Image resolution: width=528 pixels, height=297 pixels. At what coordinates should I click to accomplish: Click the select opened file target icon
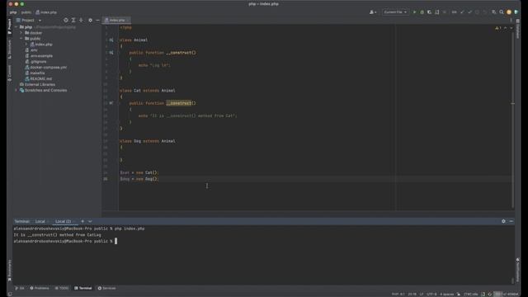[x=66, y=20]
